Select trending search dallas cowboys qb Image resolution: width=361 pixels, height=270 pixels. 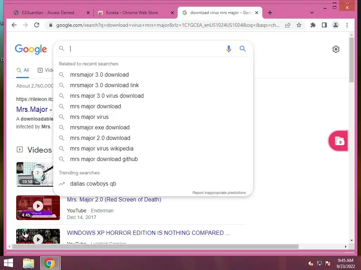(153, 184)
